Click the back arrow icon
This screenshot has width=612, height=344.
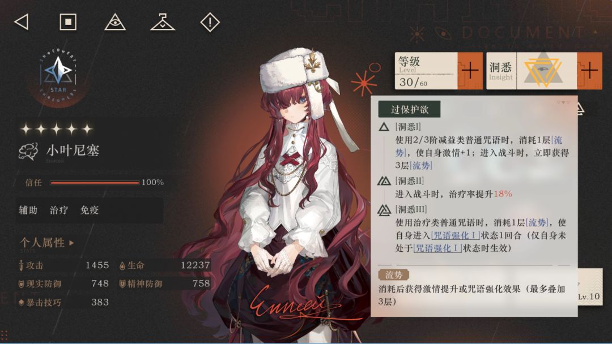coord(22,22)
